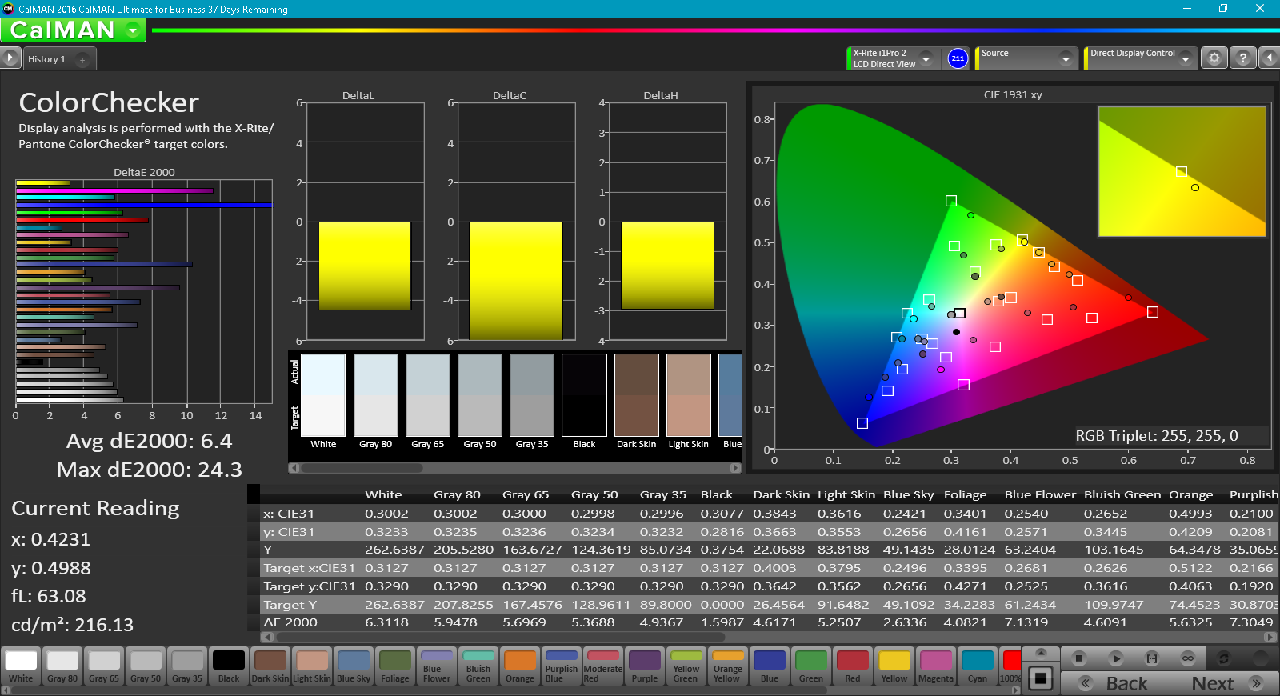The height and width of the screenshot is (696, 1280).
Task: Select the Yellow Green pattern swatch
Action: click(x=686, y=666)
